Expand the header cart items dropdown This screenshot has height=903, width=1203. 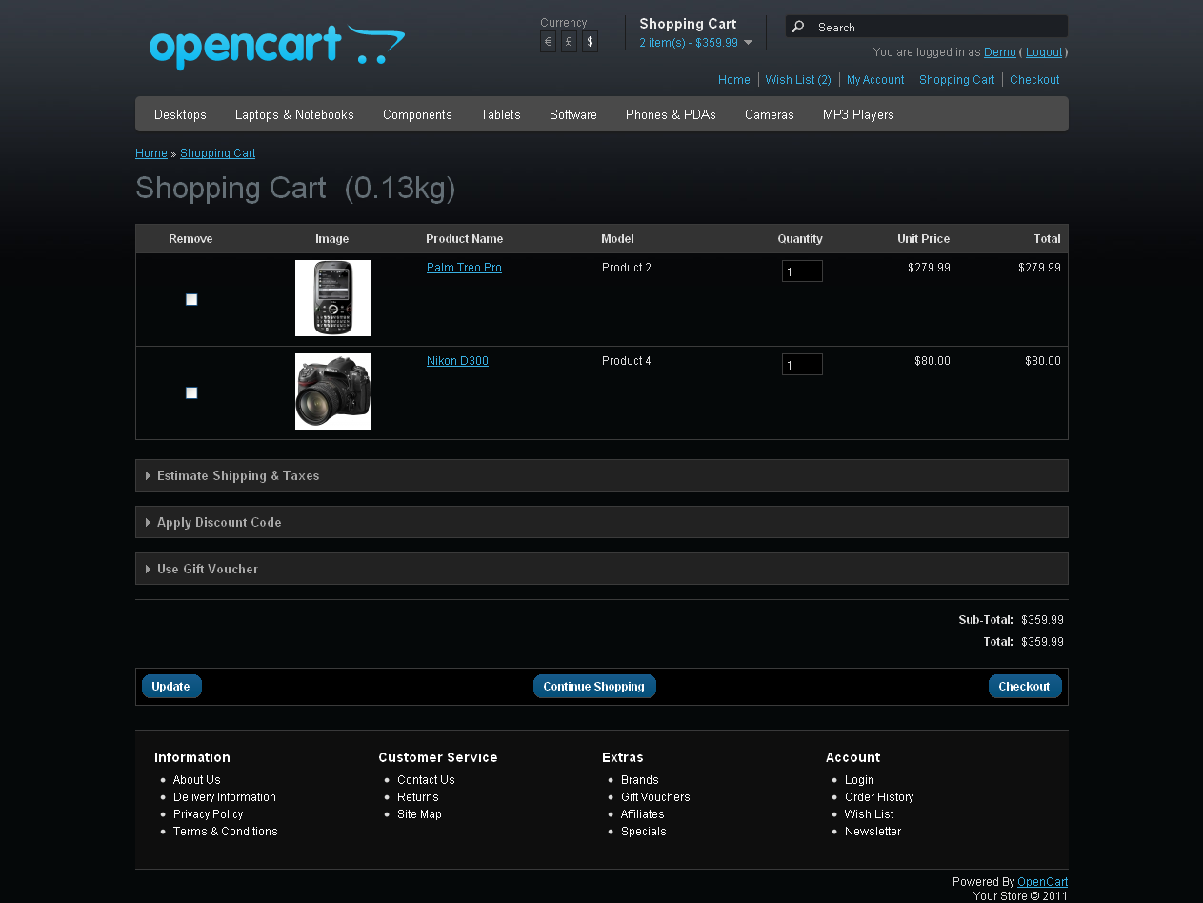pos(748,43)
